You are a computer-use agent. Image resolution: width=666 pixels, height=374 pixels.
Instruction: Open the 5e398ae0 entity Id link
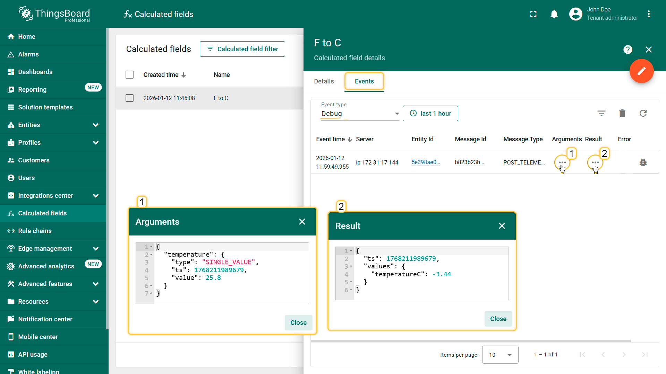coord(425,162)
